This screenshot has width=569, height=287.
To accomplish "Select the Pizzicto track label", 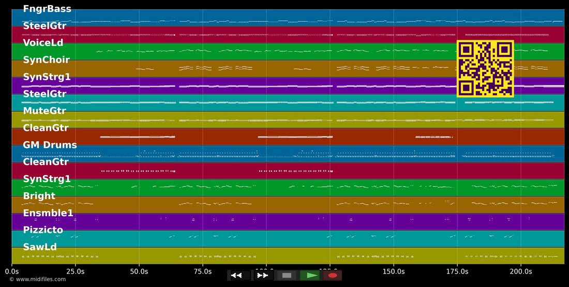I will 43,230.
